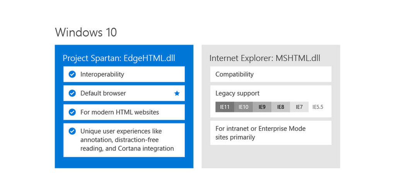Click the intranet or Enterprise Mode card
The width and height of the screenshot is (396, 193).
(x=271, y=133)
